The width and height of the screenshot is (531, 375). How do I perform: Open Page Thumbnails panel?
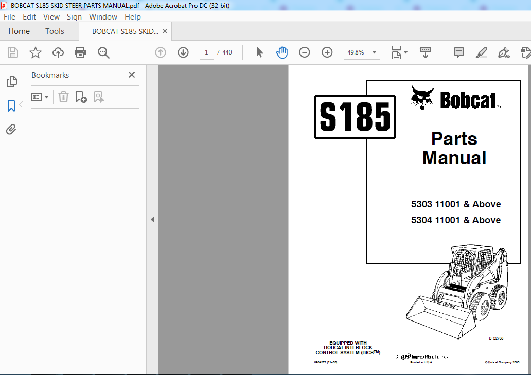coord(12,82)
